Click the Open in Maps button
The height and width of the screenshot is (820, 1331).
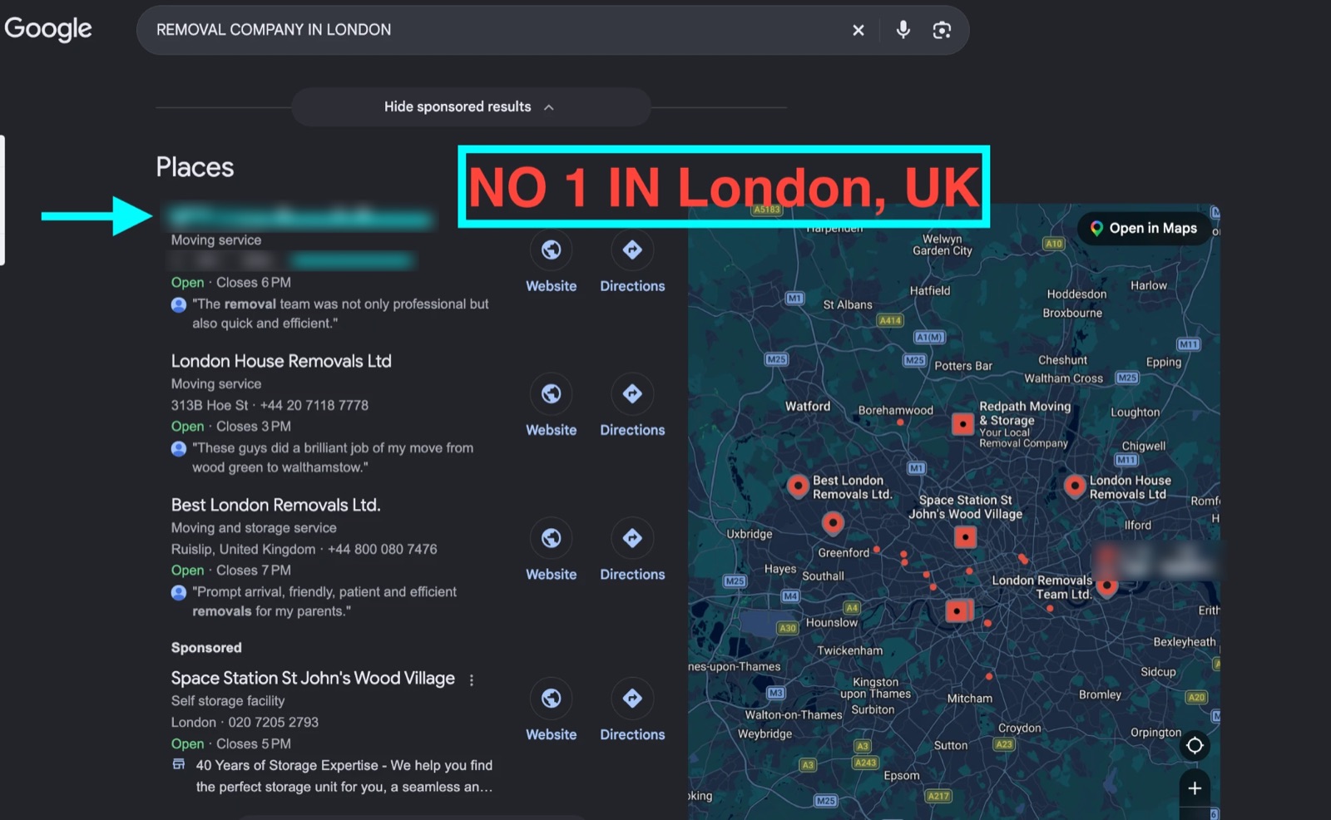point(1144,228)
